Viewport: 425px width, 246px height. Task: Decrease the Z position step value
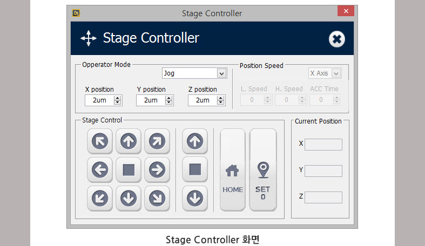tap(221, 102)
